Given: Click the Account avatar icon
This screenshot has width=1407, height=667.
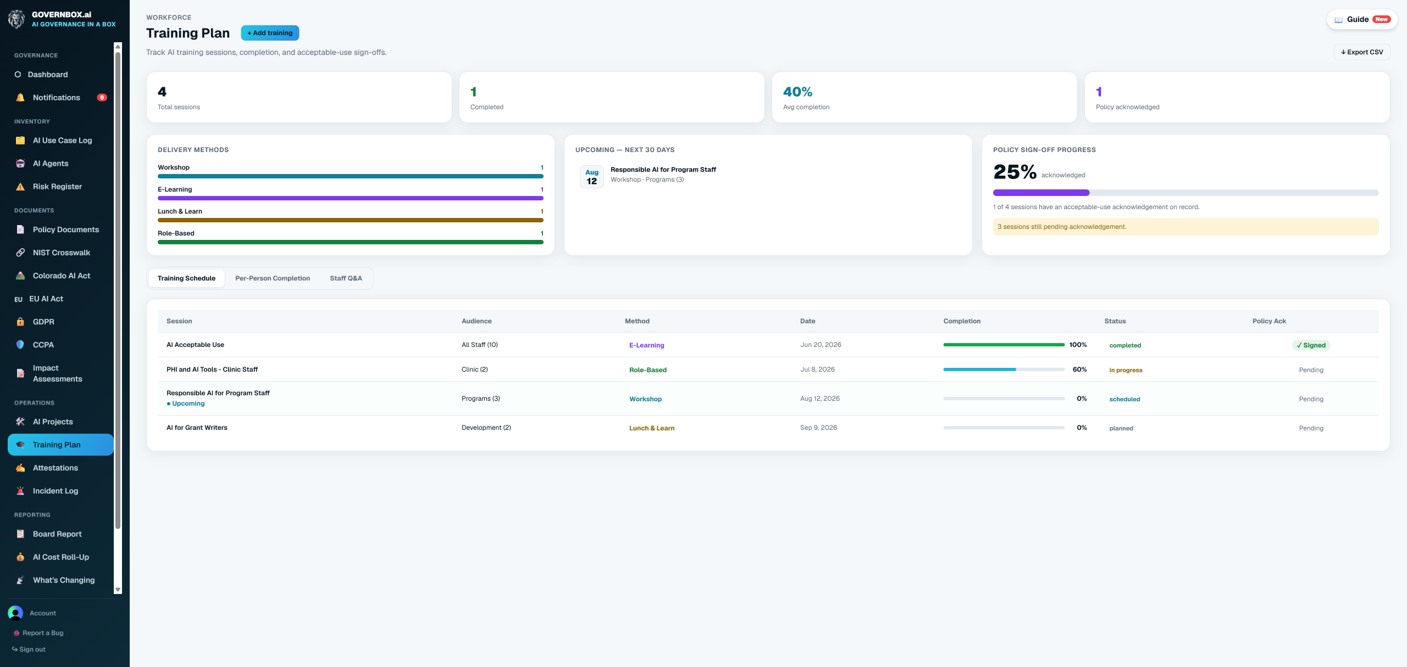Looking at the screenshot, I should [15, 613].
